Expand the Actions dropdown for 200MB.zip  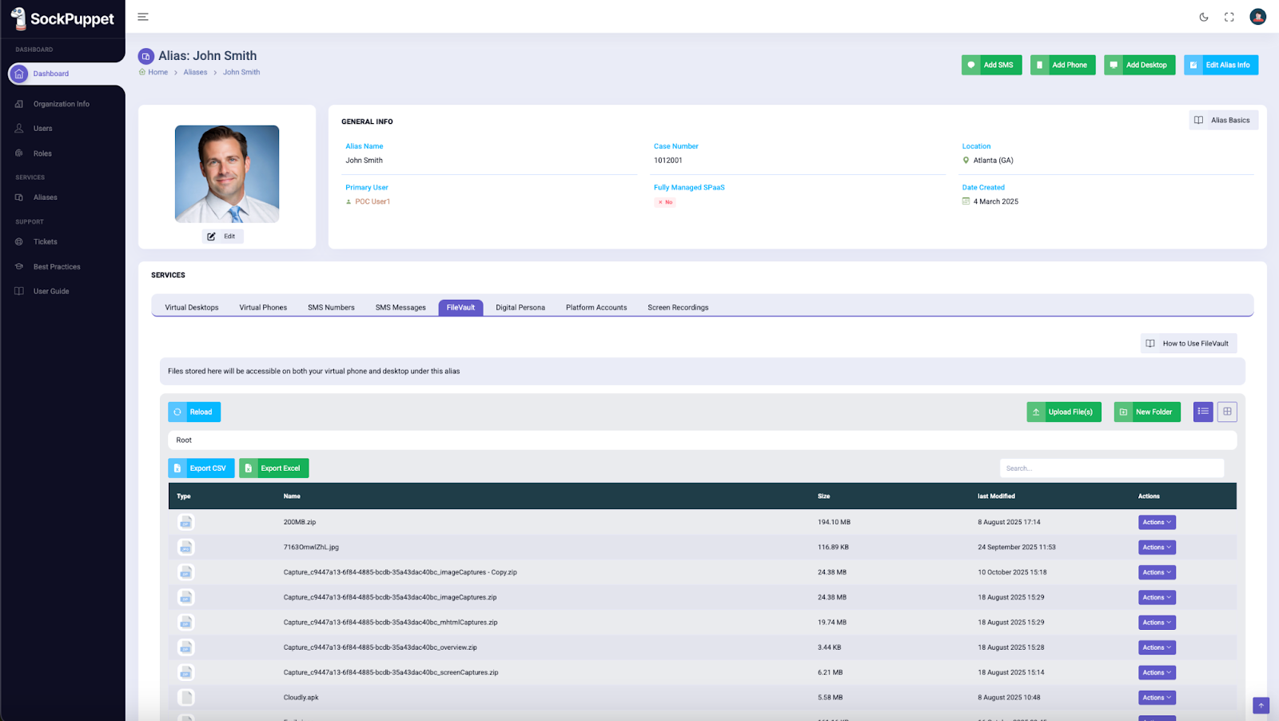(1157, 522)
